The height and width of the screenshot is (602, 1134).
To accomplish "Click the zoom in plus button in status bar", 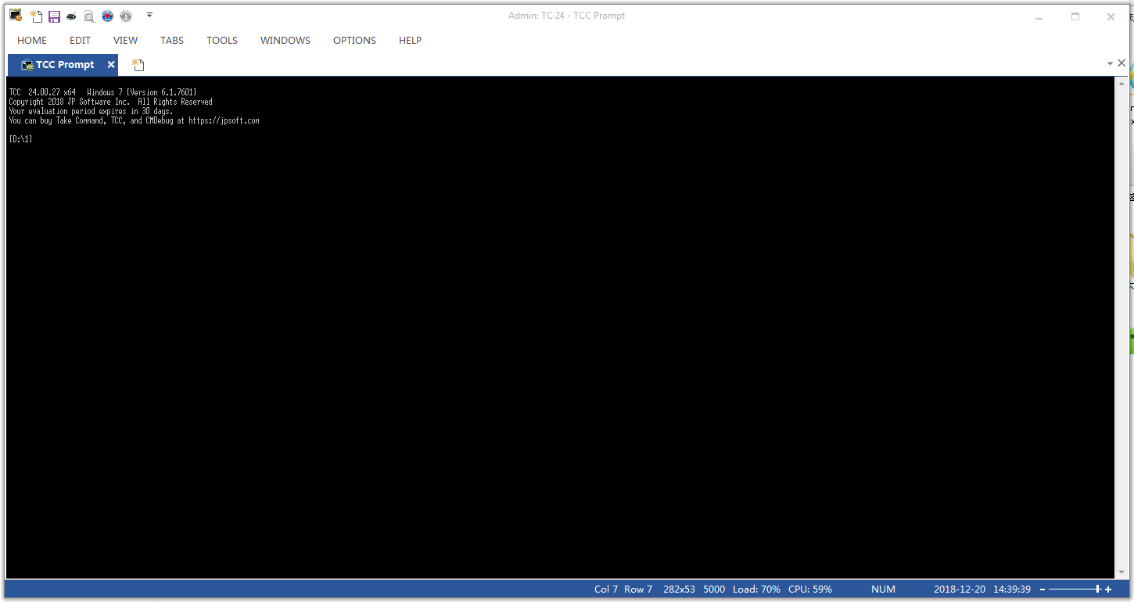I will click(x=1108, y=589).
